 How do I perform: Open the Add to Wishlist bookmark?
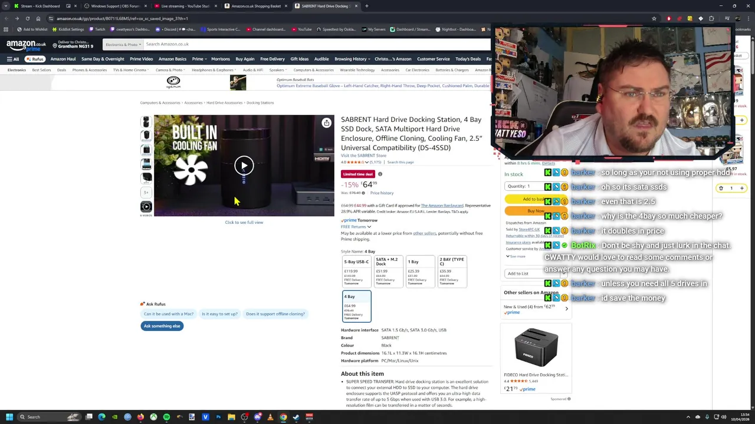tap(32, 29)
